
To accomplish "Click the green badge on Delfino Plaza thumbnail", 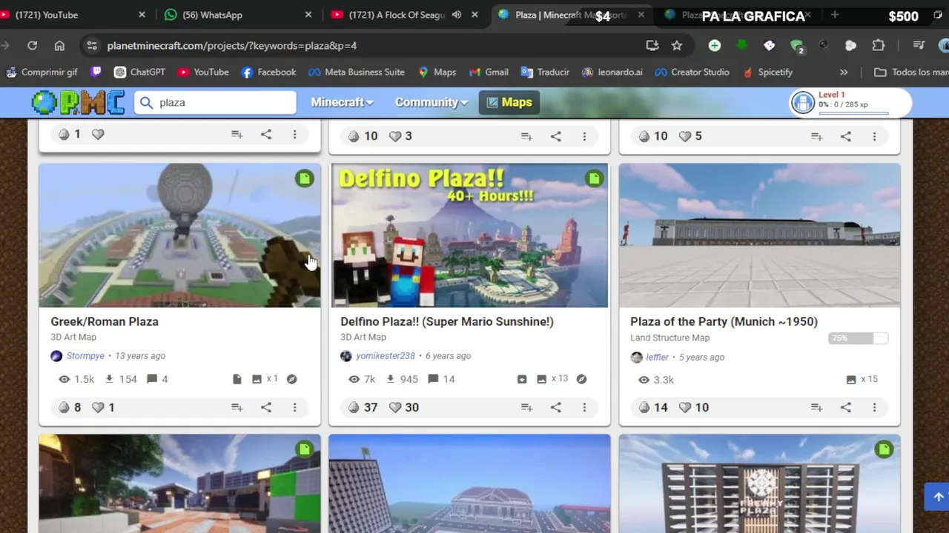I will 594,178.
